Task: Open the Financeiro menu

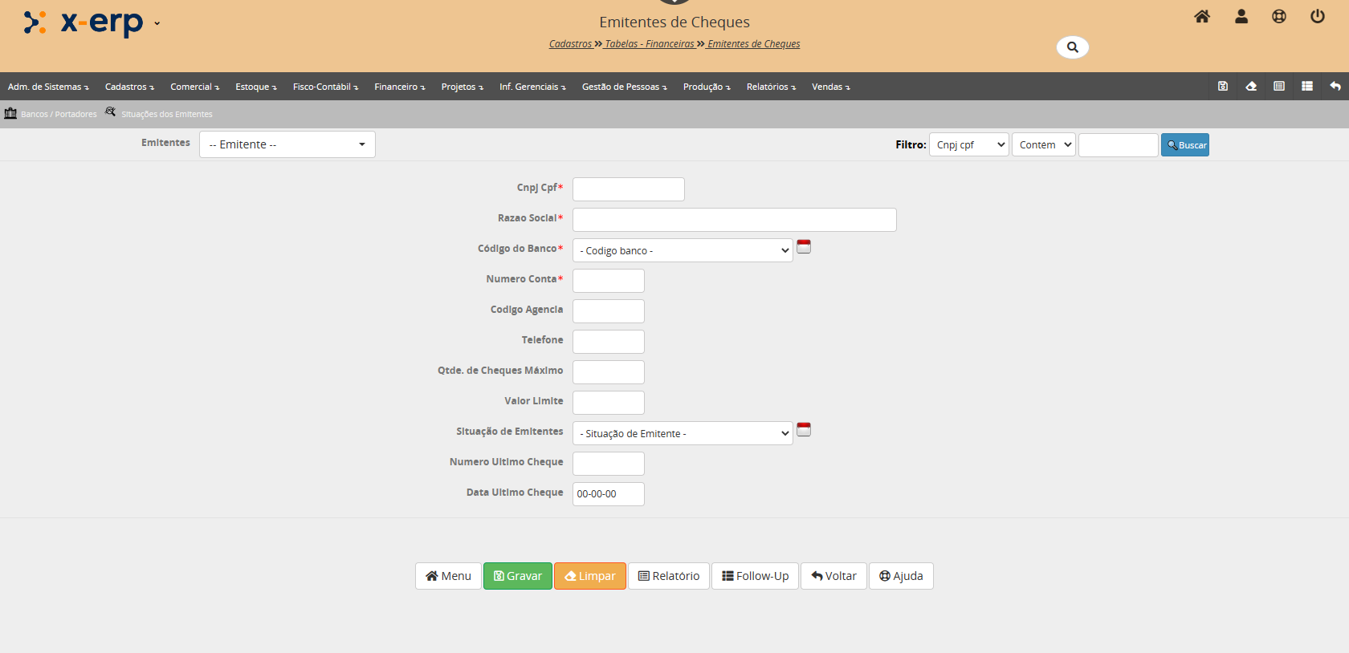Action: point(399,87)
